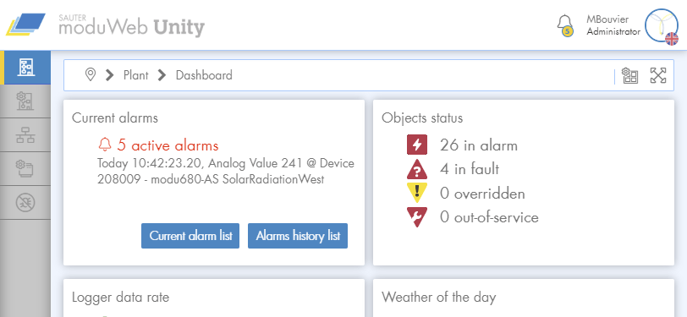Image resolution: width=687 pixels, height=317 pixels.
Task: Open the Alarms history list
Action: coord(298,236)
